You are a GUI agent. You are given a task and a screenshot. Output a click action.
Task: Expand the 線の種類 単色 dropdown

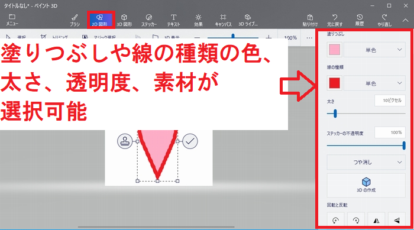[374, 83]
